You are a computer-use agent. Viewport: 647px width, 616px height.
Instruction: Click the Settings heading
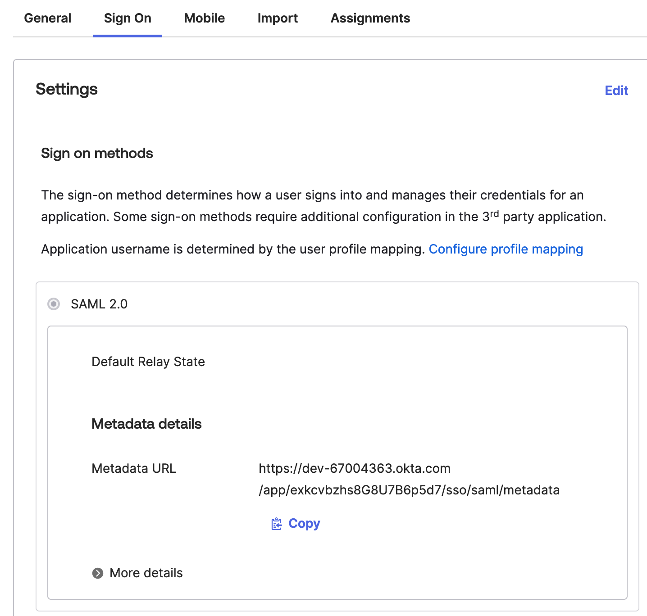(67, 89)
